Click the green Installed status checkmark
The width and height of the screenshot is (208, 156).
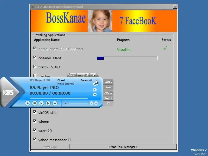165,48
